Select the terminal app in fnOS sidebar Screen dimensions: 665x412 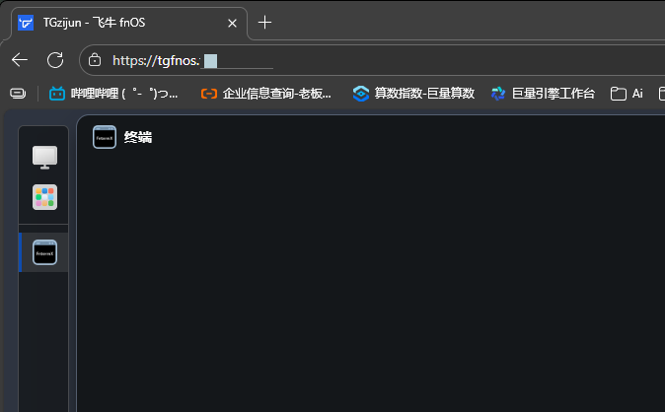[44, 252]
